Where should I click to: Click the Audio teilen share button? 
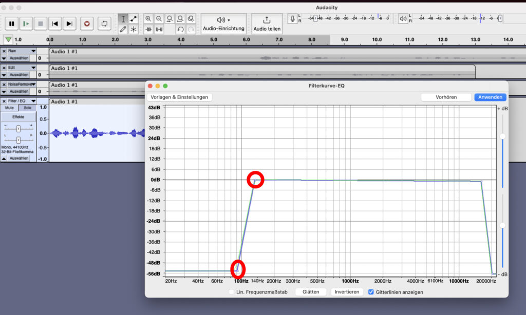[267, 24]
